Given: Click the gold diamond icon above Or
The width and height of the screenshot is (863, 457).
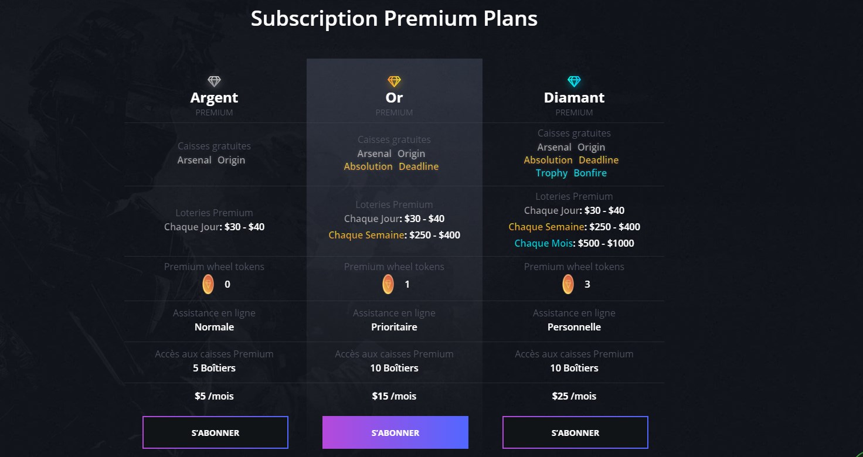Looking at the screenshot, I should click(x=394, y=81).
